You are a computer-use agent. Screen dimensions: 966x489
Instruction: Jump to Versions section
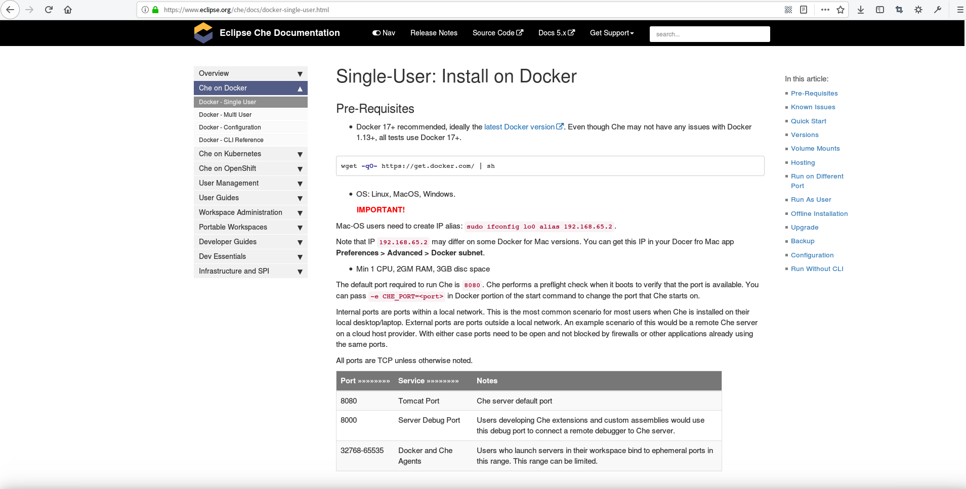pos(805,135)
